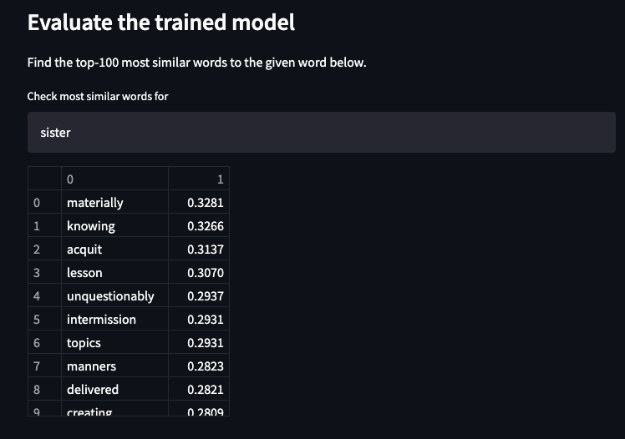Viewport: 625px width, 439px height.
Task: Click the 'Evaluate the trained model' heading
Action: tap(161, 23)
